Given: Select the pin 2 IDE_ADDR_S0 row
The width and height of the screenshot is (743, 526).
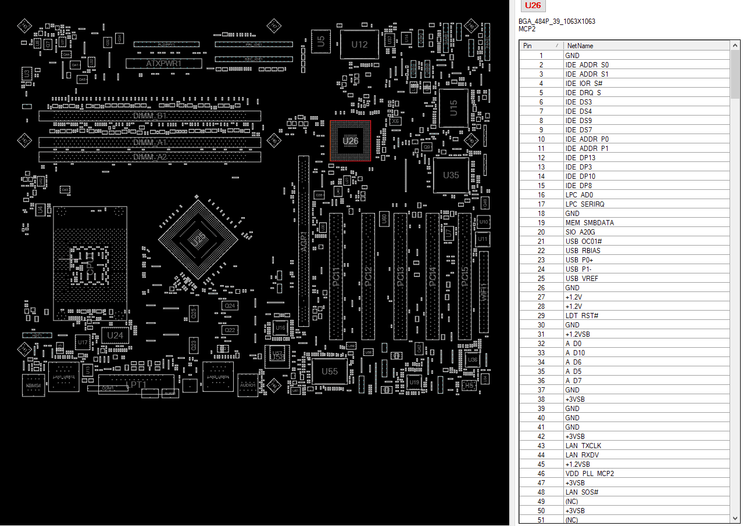Looking at the screenshot, I should [x=625, y=65].
